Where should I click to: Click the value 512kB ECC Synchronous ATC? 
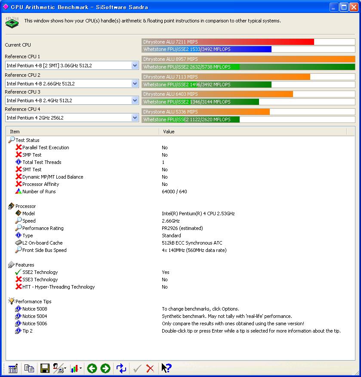[x=192, y=243]
